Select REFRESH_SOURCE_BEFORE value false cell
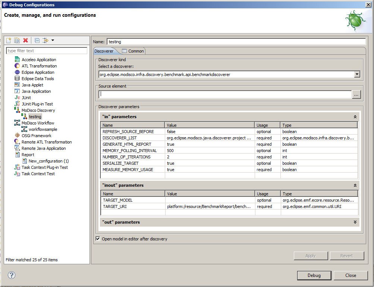This screenshot has width=374, height=287. pyautogui.click(x=210, y=132)
